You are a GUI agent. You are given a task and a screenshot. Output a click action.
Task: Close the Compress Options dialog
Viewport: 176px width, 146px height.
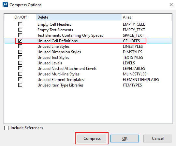[171, 5]
